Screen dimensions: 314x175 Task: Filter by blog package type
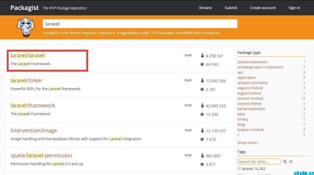pyautogui.click(x=241, y=124)
